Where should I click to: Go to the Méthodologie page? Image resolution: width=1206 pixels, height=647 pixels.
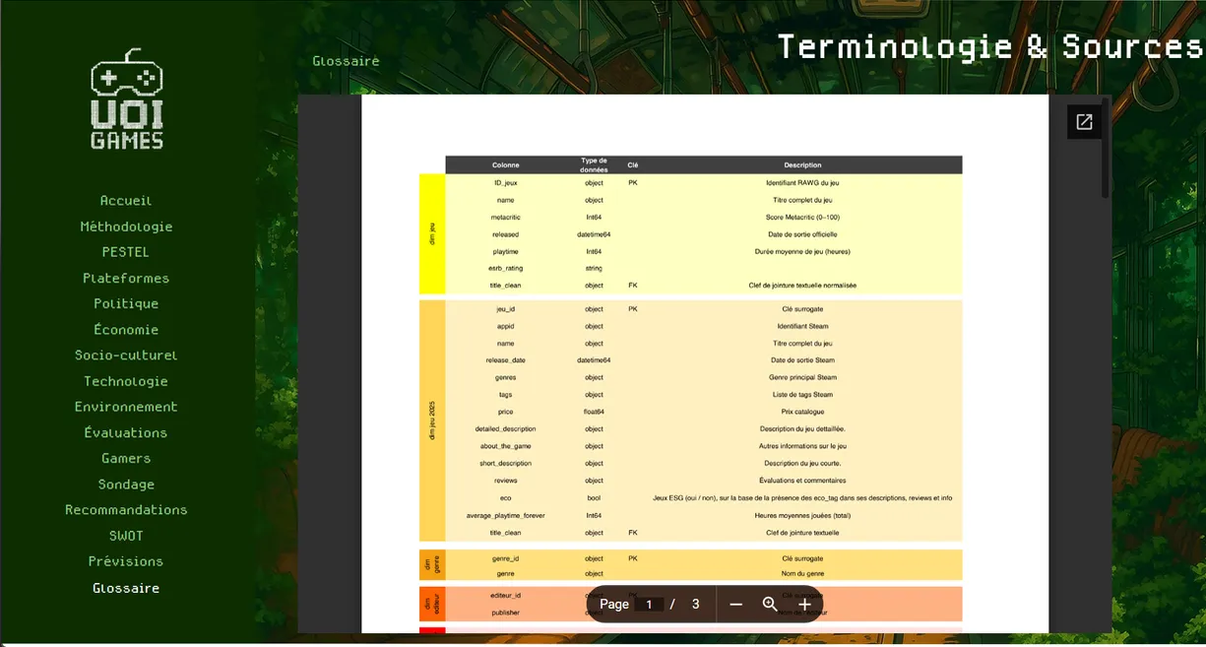pyautogui.click(x=126, y=226)
